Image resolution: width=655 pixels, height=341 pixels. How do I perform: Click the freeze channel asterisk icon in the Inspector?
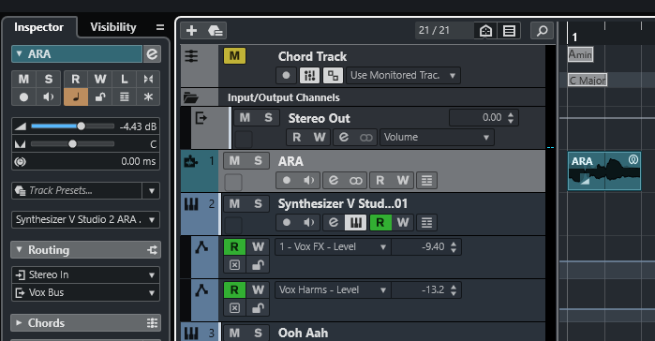[148, 96]
